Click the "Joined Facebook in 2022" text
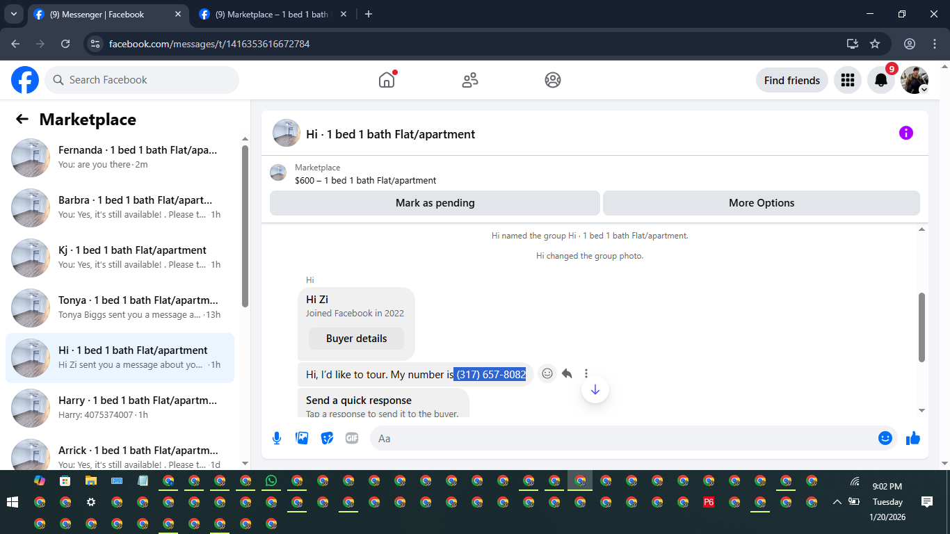Screen dimensions: 950x534 [x=355, y=313]
